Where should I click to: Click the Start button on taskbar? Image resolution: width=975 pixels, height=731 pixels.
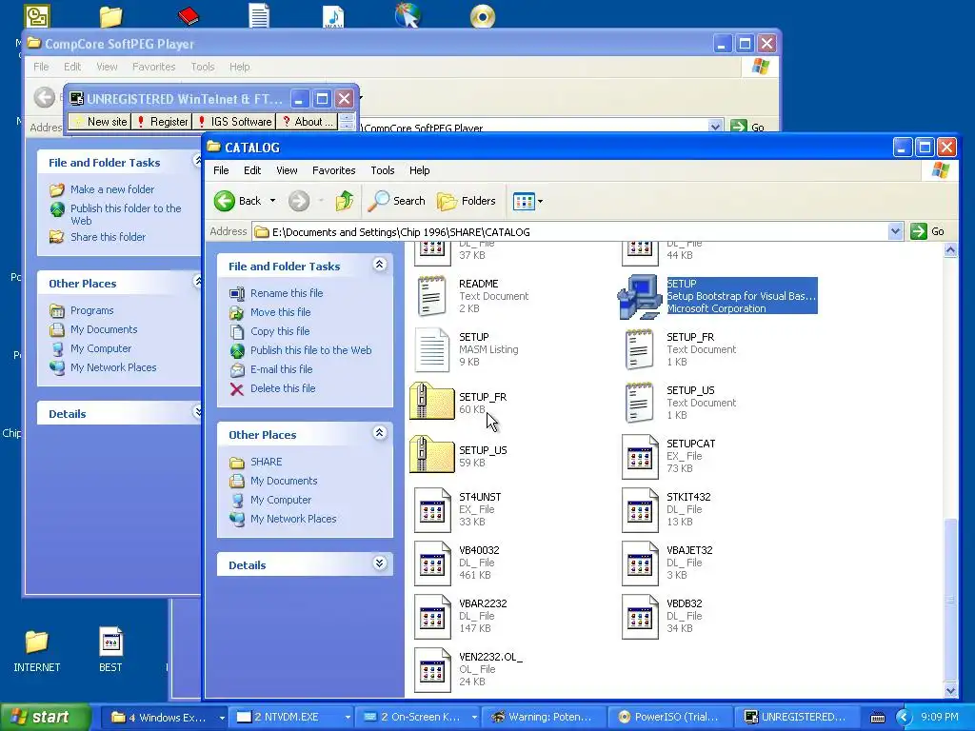[x=45, y=717]
